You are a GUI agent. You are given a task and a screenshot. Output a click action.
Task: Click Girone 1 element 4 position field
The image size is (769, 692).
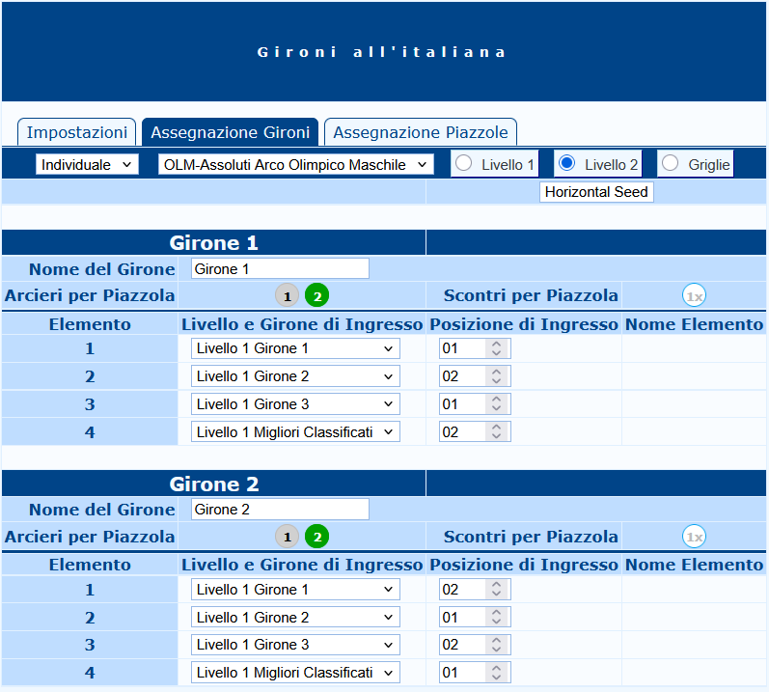tap(475, 431)
